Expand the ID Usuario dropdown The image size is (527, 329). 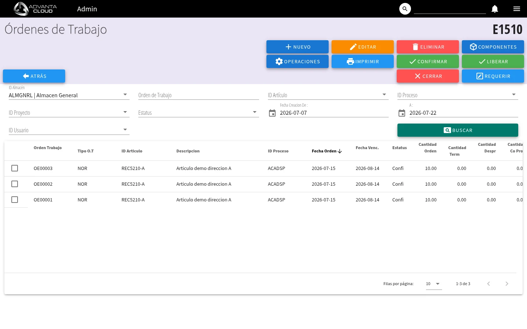(125, 130)
